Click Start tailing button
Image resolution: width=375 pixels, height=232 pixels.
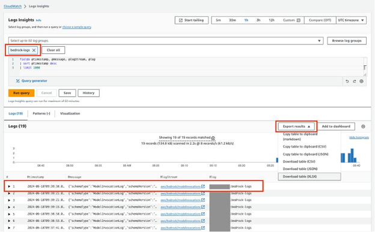[191, 20]
